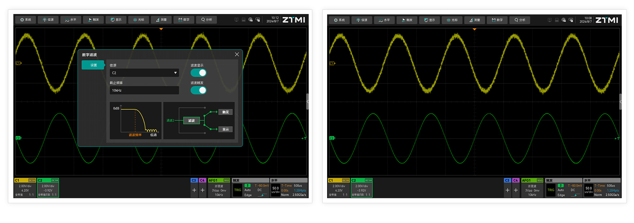Viewport: 634px width, 223px height.
Task: Open 系统 gear menu on the 10:12 screen
Action: pyautogui.click(x=26, y=20)
